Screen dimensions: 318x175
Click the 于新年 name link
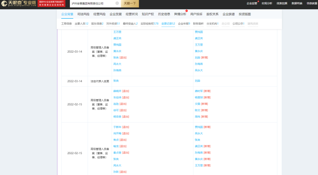coord(117,127)
